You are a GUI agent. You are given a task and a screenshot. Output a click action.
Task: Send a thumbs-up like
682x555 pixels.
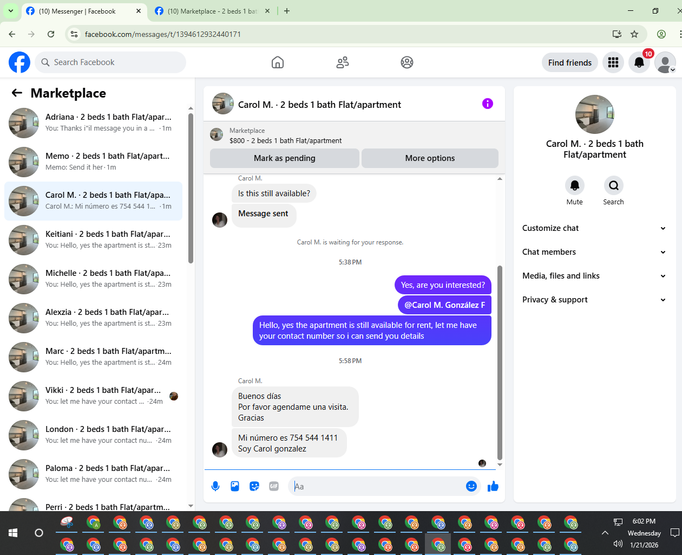coord(493,486)
